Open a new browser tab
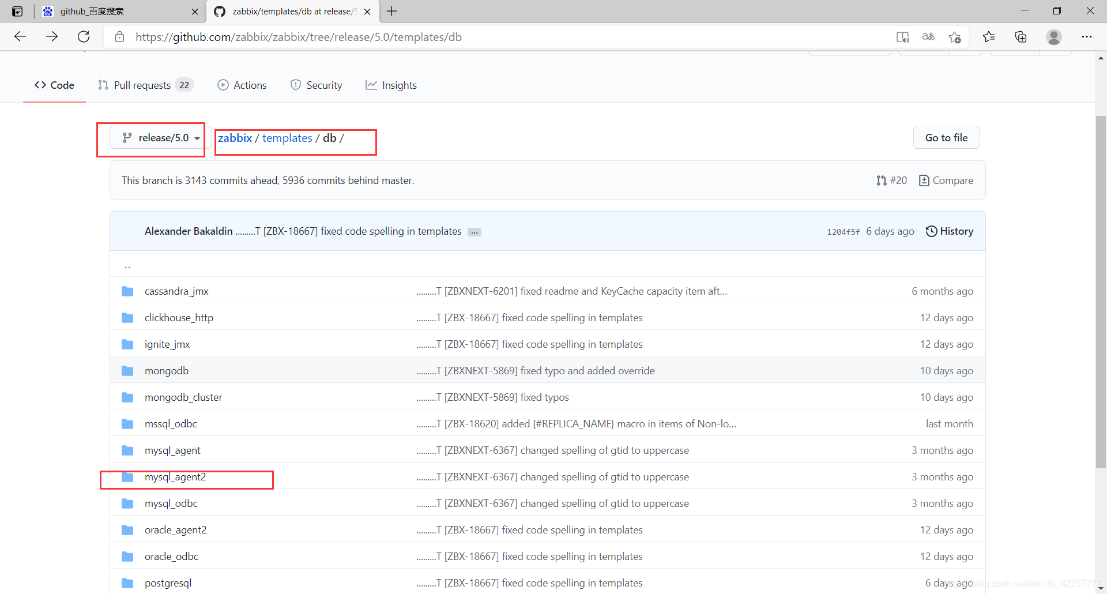Image resolution: width=1107 pixels, height=594 pixels. [x=391, y=12]
